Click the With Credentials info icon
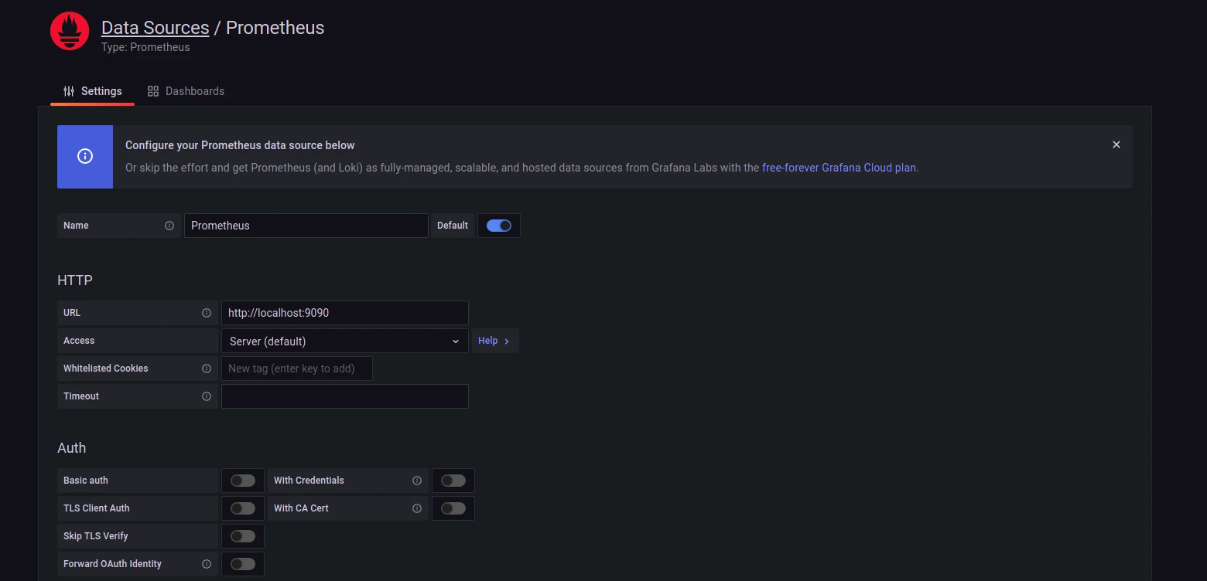 coord(417,480)
